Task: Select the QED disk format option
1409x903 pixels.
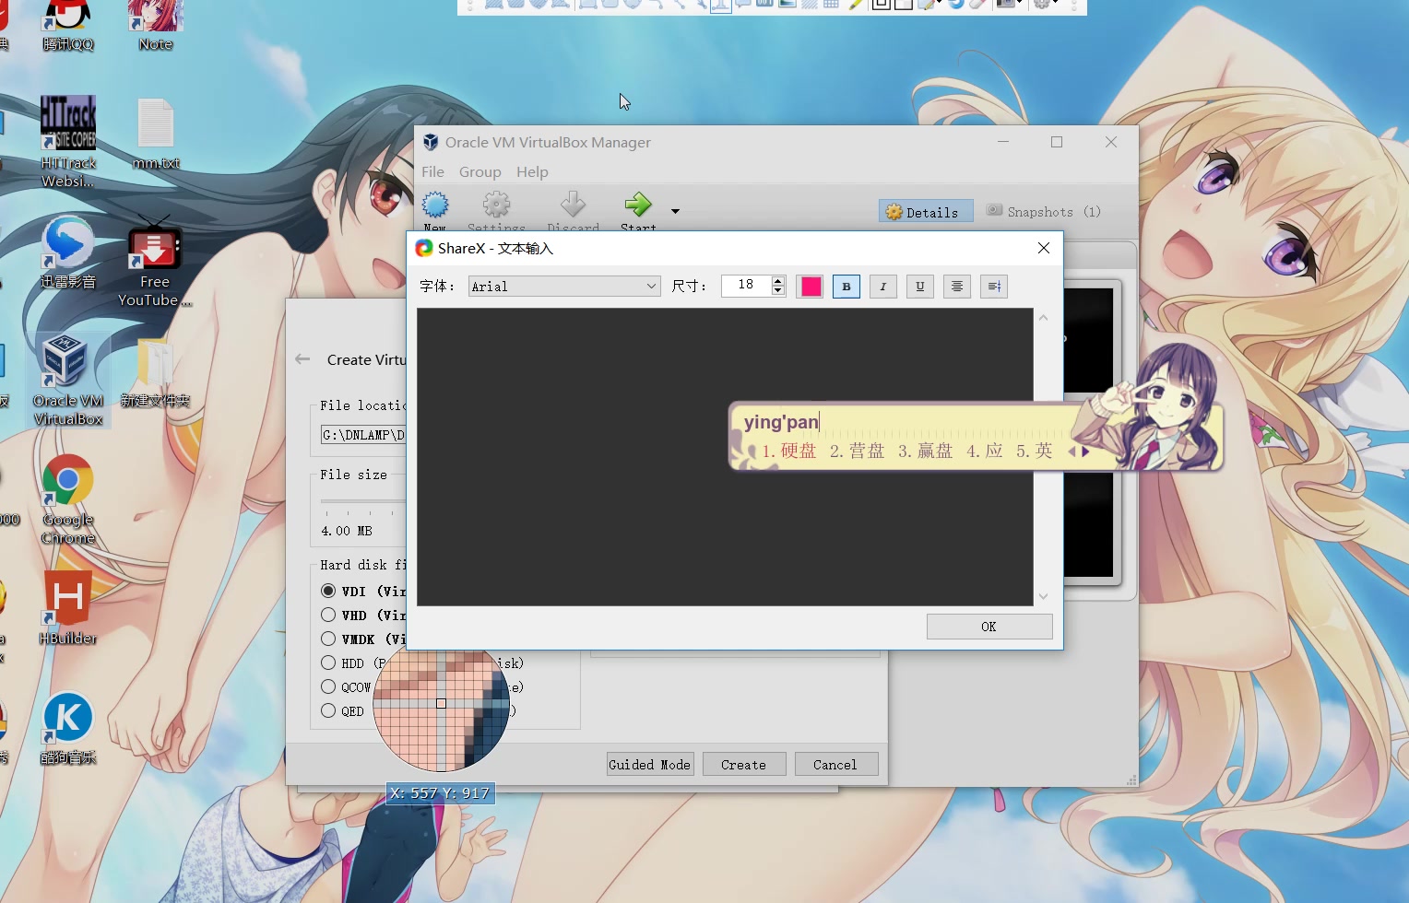Action: 329,710
